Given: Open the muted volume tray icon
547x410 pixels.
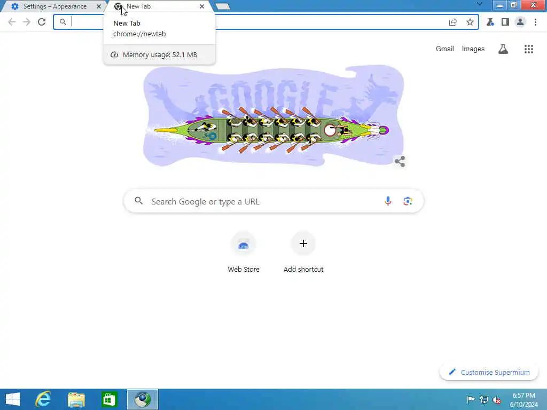Looking at the screenshot, I should click(x=497, y=400).
